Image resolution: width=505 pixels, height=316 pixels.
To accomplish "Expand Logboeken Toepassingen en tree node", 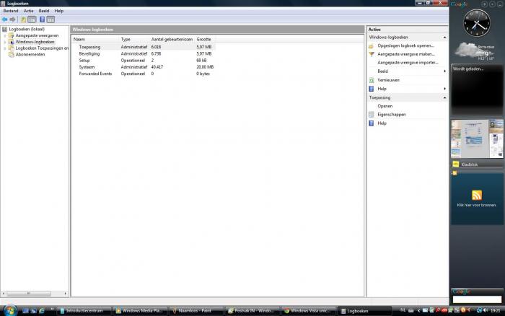I will tap(5, 48).
